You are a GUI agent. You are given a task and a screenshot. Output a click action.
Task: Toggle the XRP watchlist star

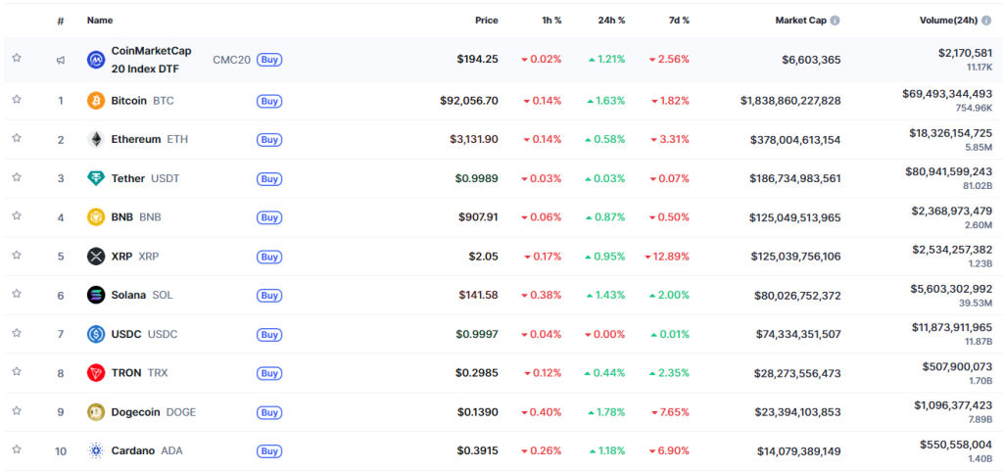pyautogui.click(x=17, y=255)
